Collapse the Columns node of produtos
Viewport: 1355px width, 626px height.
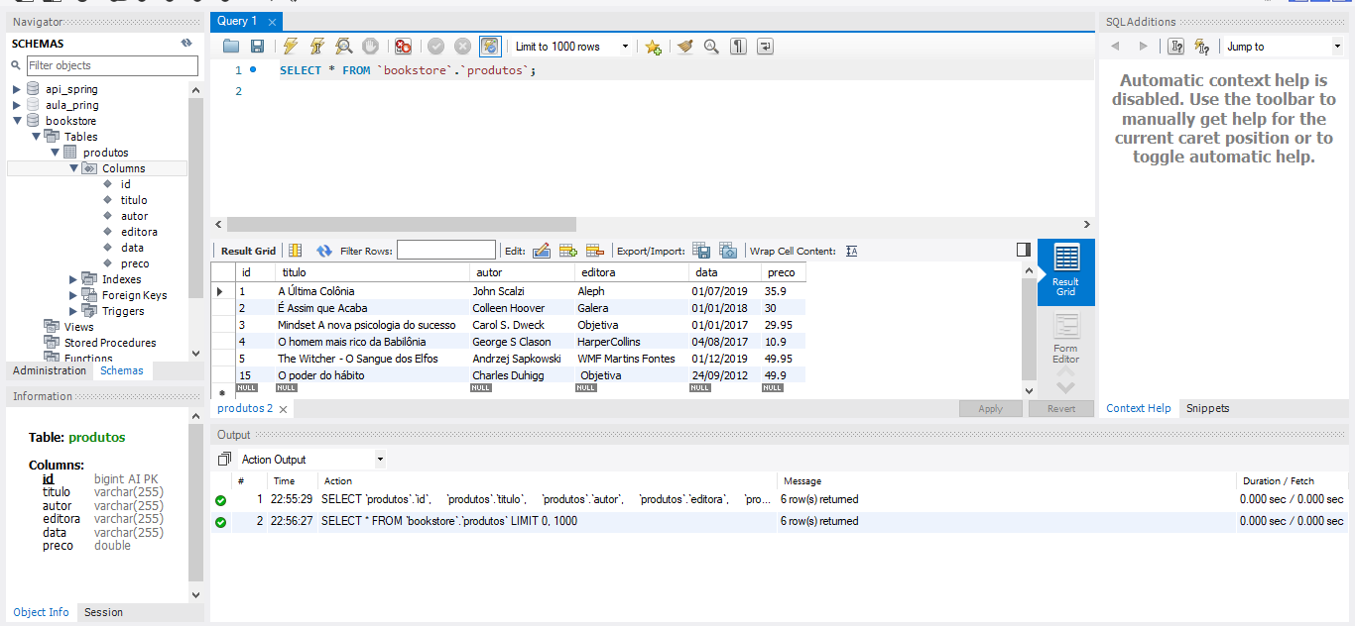click(73, 167)
